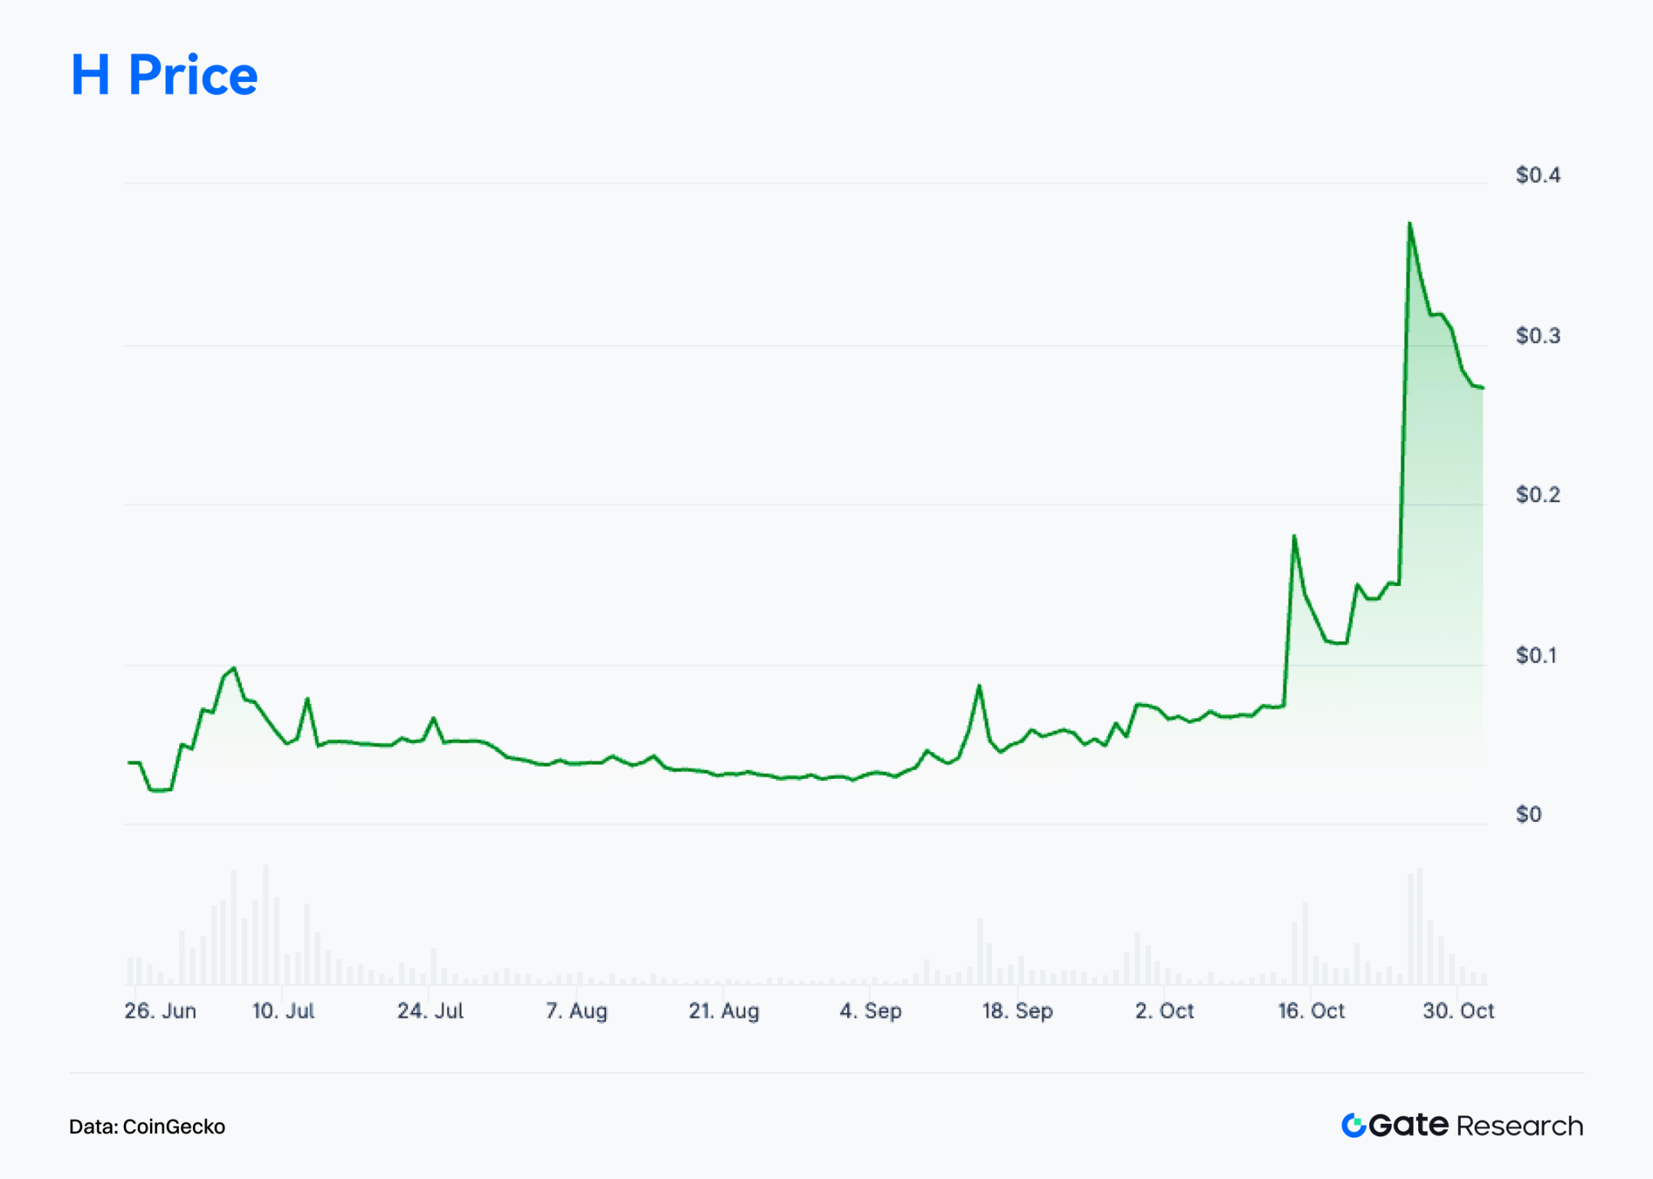Click the 18. Sep date label
Screen dimensions: 1653x1179
[1017, 1011]
